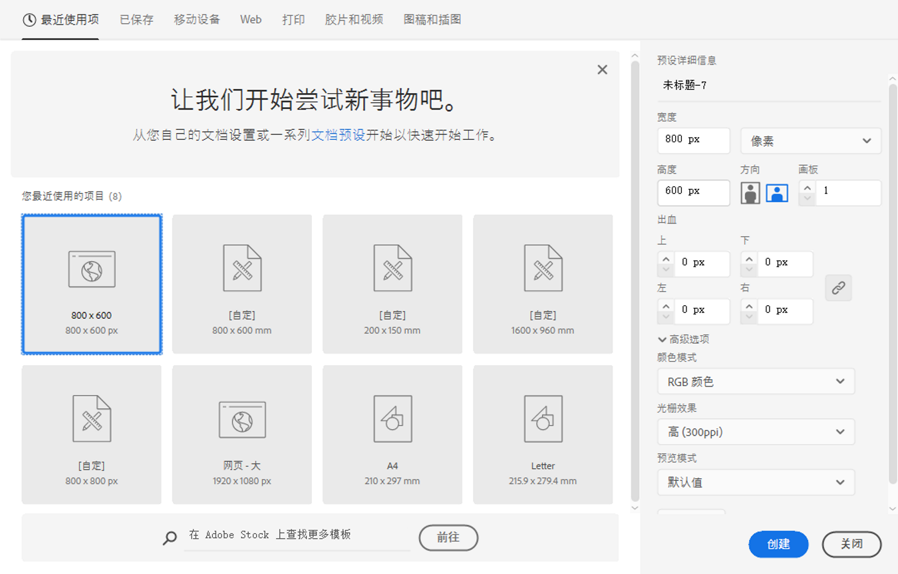Open the 像素 units dropdown
Screen dimensions: 898x574
coord(811,141)
